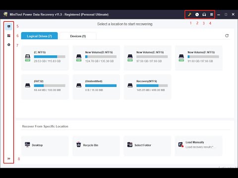
Task: Open the four-squares tools sidebar icon
Action: coord(9,36)
